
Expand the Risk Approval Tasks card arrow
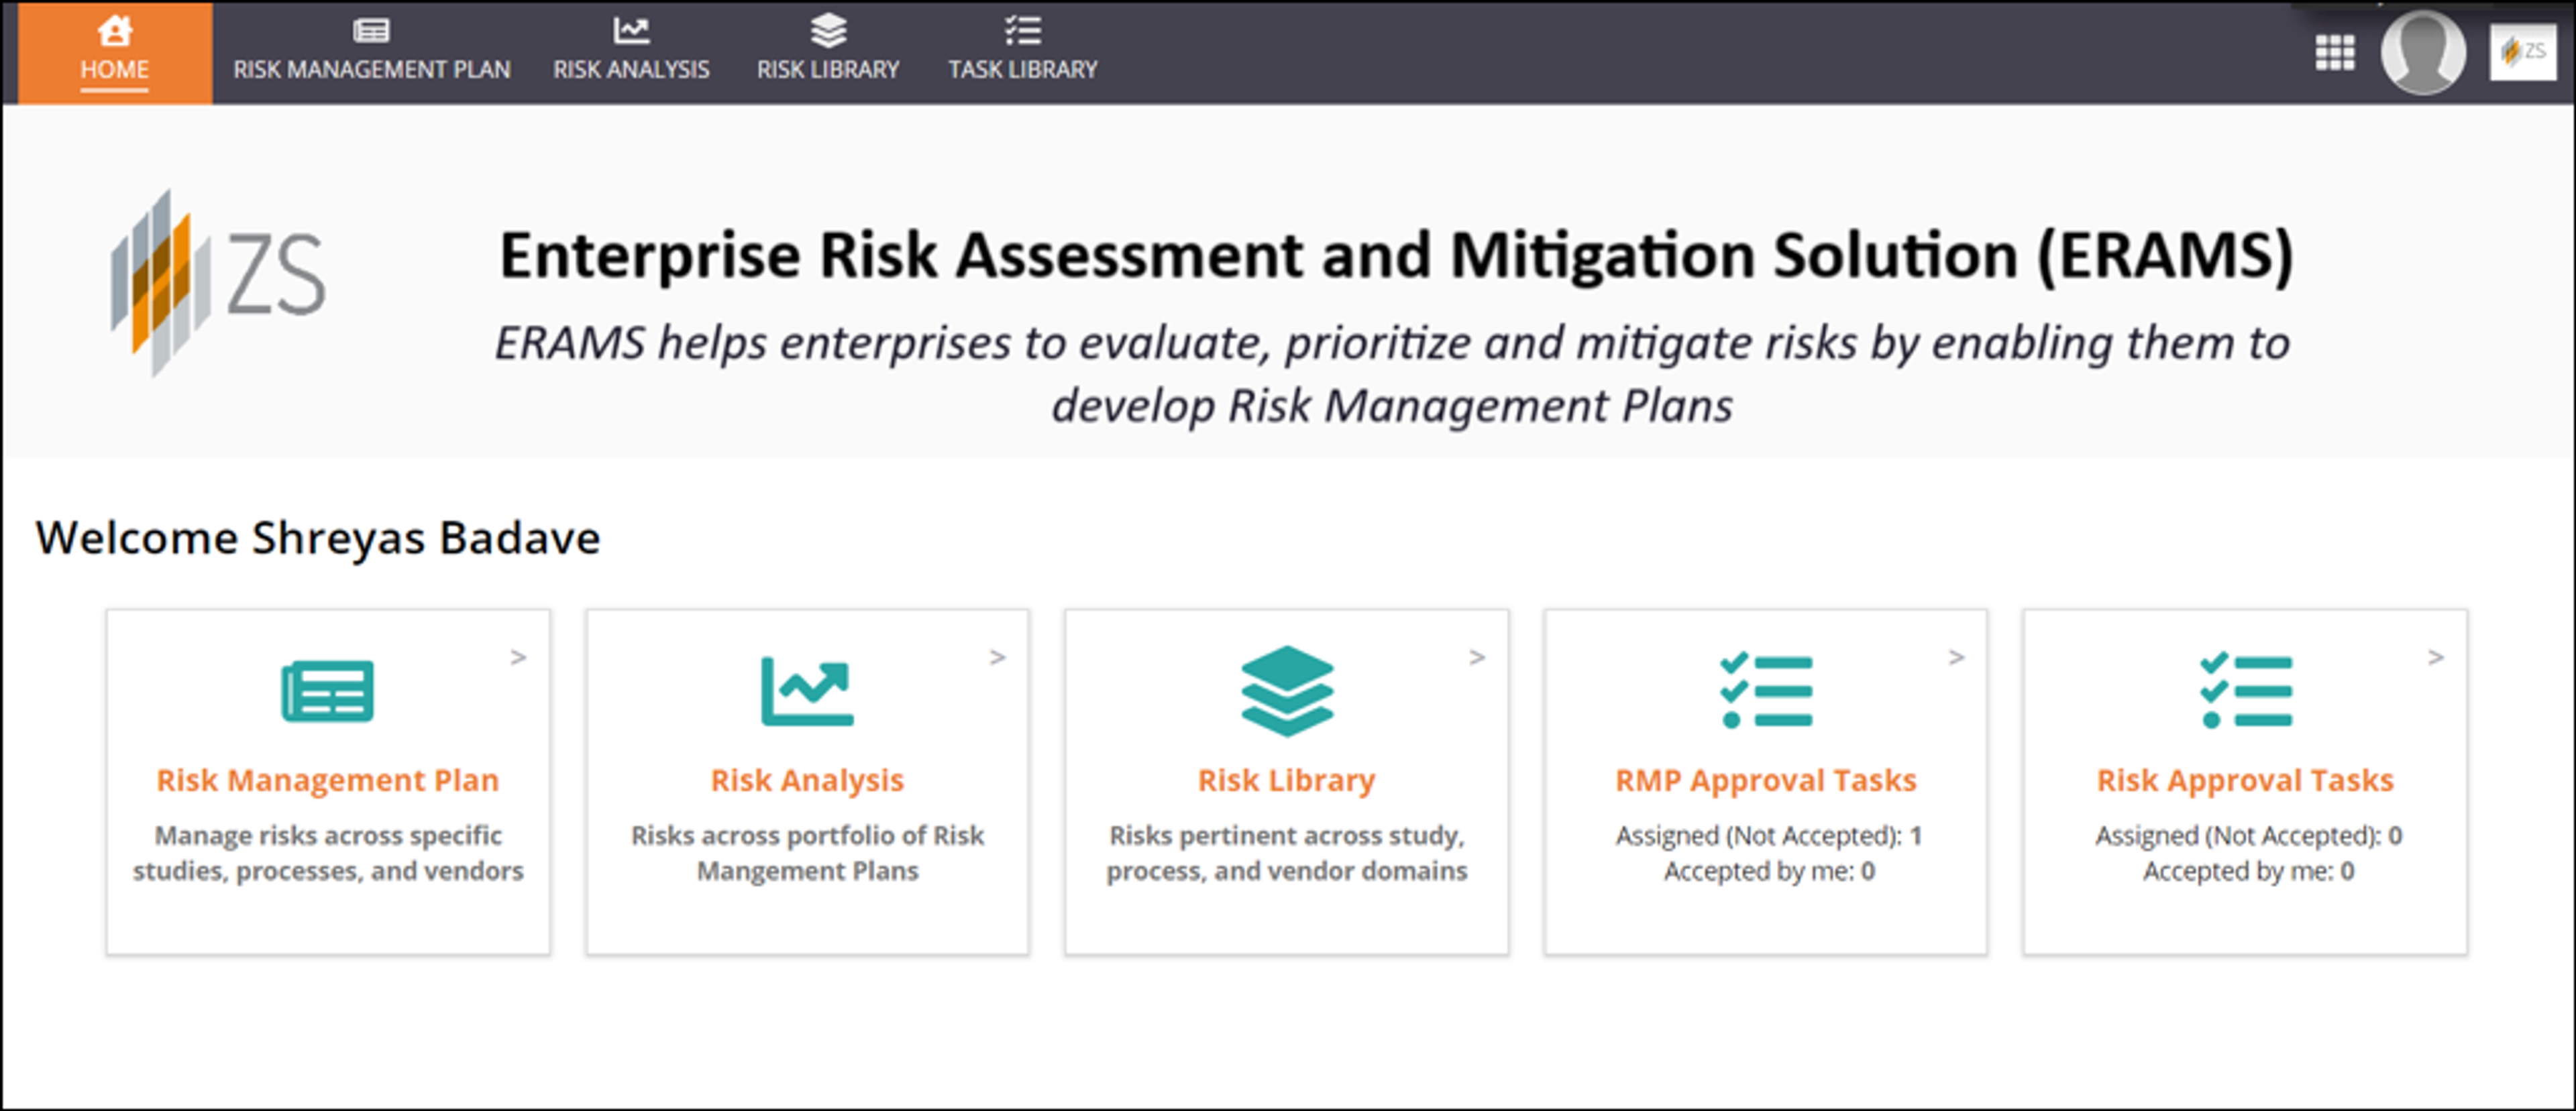tap(2436, 656)
